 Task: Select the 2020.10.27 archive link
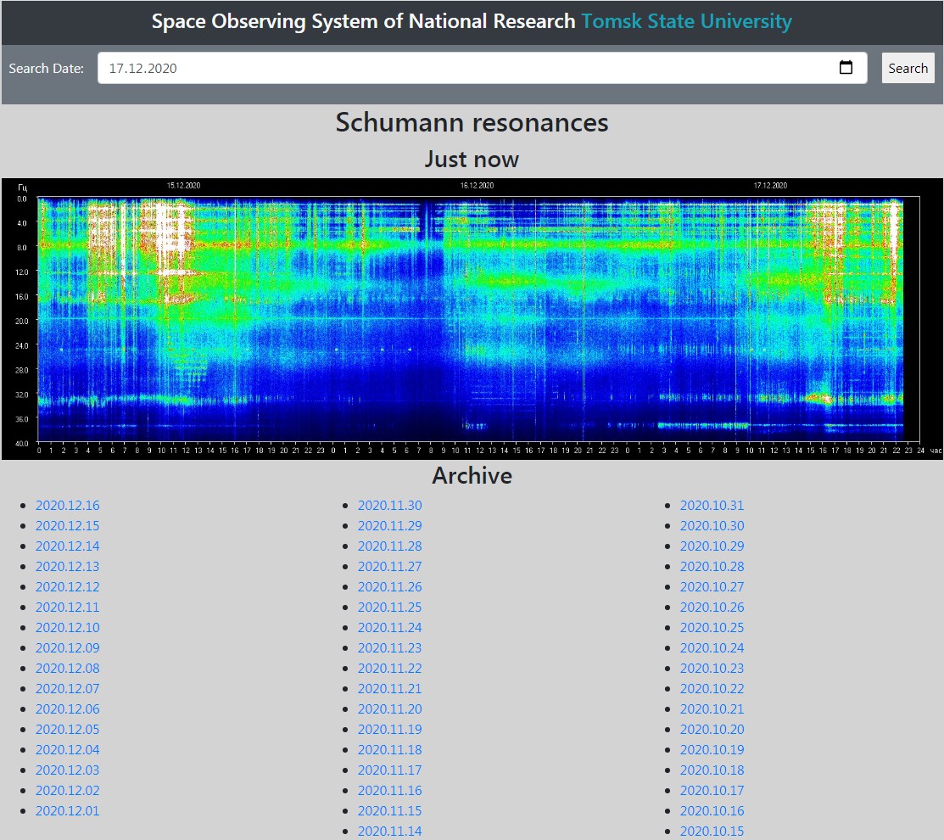click(x=712, y=587)
